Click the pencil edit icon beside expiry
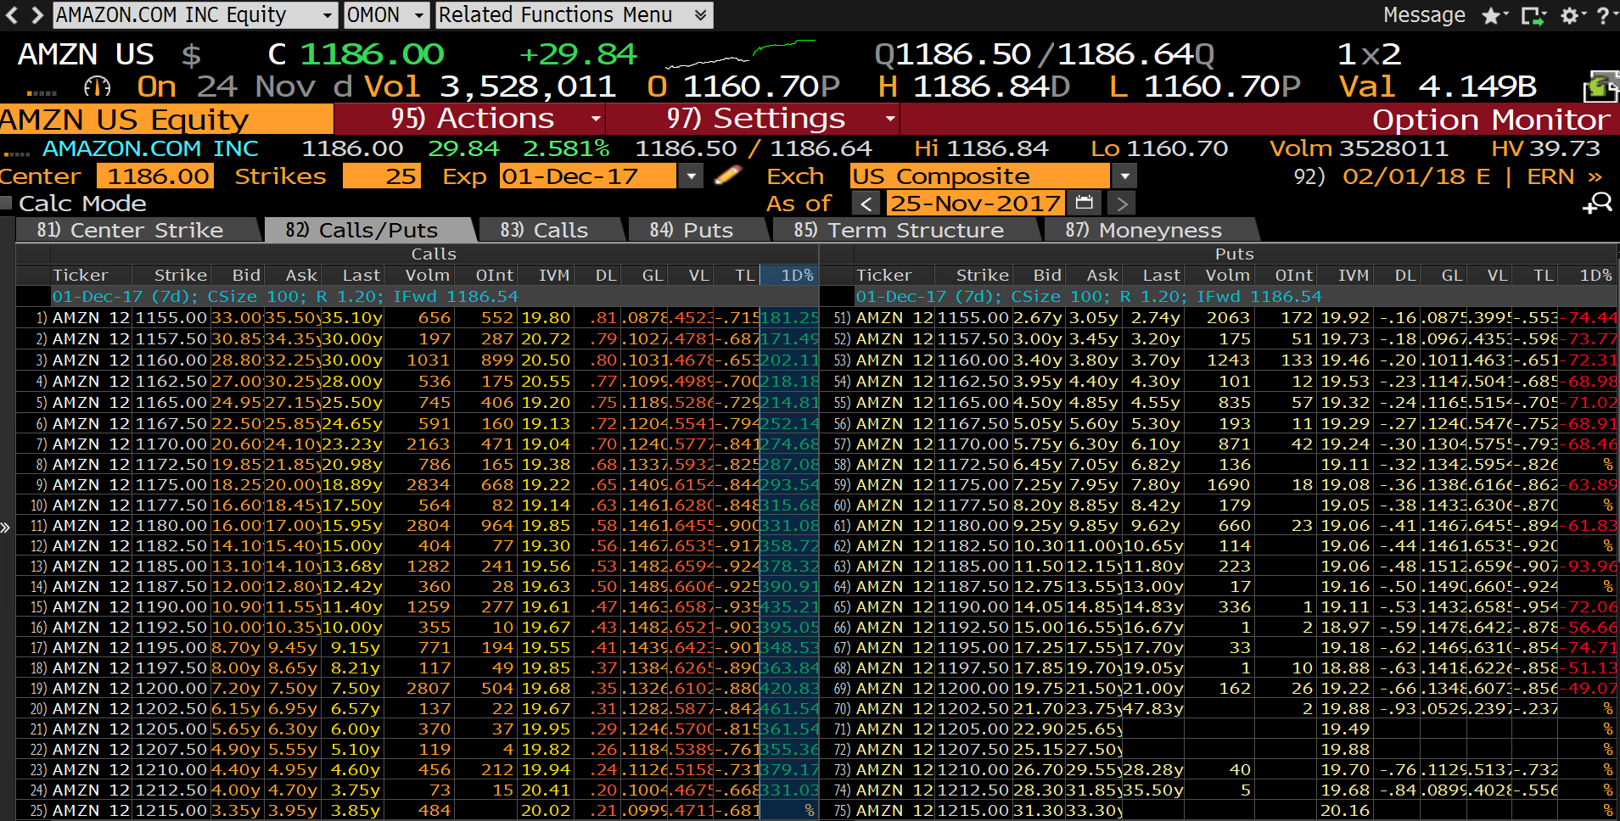Image resolution: width=1620 pixels, height=821 pixels. tap(728, 176)
